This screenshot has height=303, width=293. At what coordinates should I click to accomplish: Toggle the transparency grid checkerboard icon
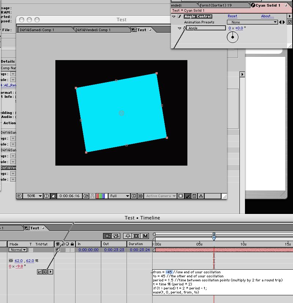point(140,196)
